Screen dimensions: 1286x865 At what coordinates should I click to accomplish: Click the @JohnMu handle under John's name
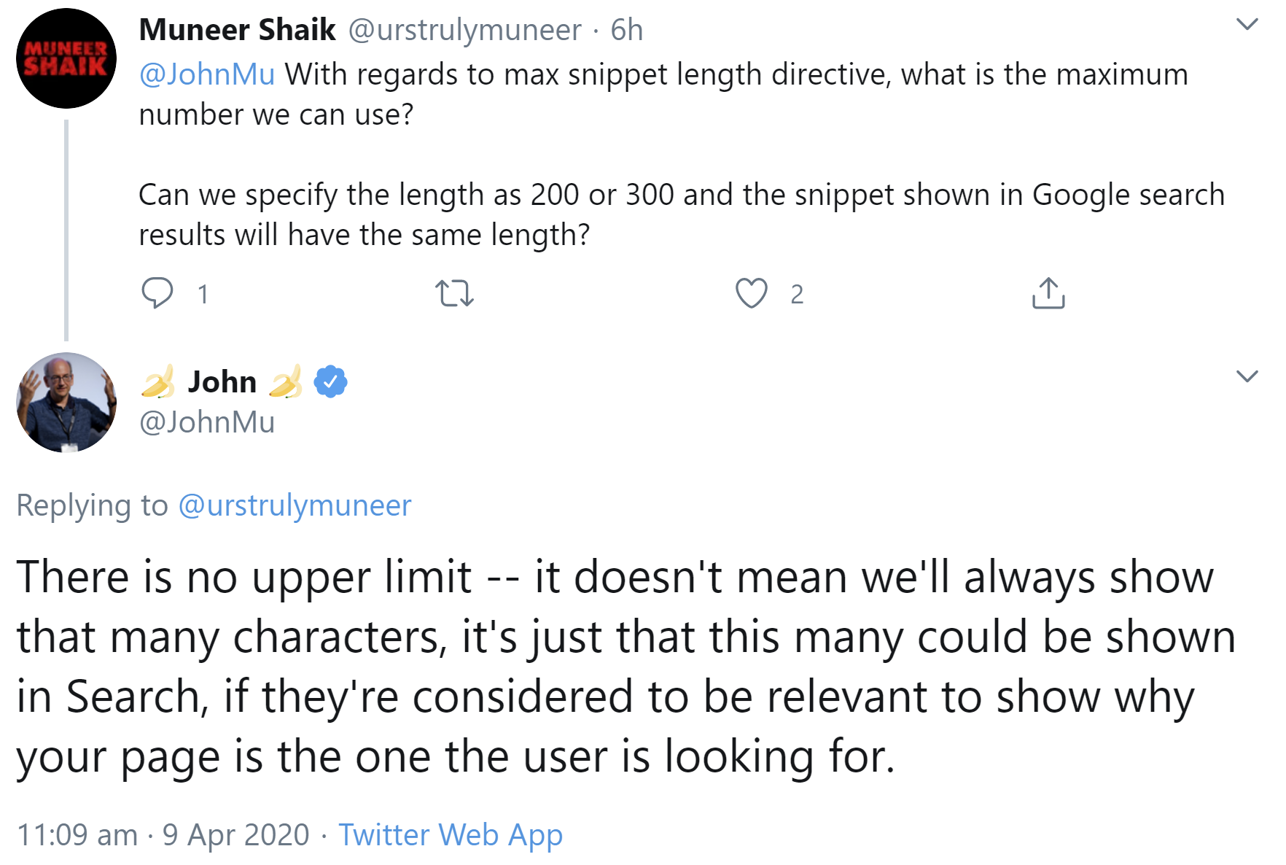point(207,422)
